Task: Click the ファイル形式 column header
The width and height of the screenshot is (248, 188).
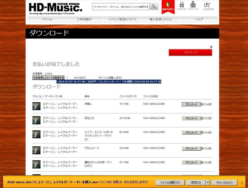Action: pyautogui.click(x=151, y=96)
